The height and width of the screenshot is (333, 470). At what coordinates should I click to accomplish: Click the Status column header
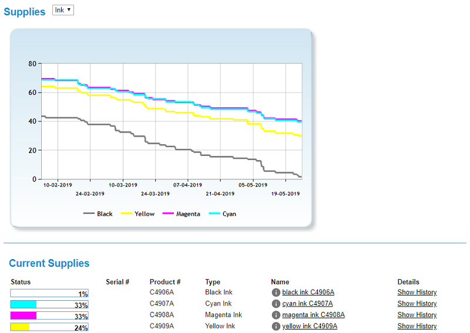click(x=21, y=282)
